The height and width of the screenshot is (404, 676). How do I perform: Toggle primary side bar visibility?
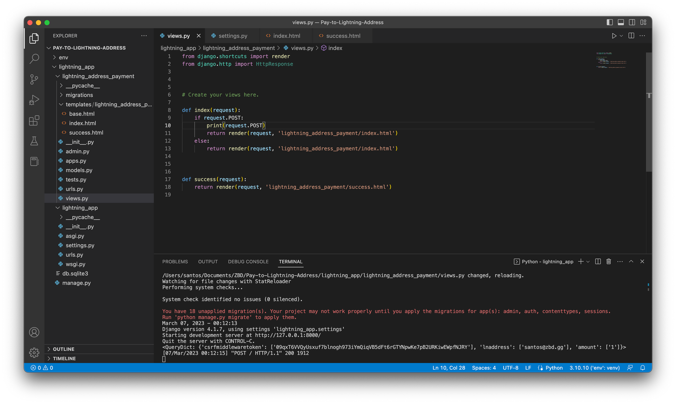point(610,22)
